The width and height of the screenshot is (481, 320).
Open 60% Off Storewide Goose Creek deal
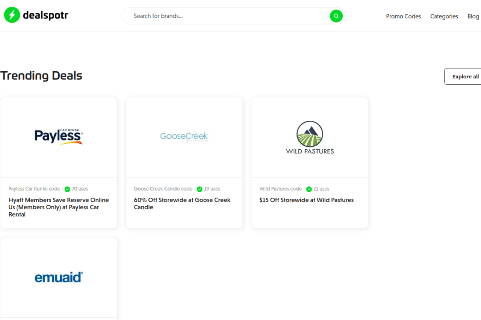pos(182,203)
